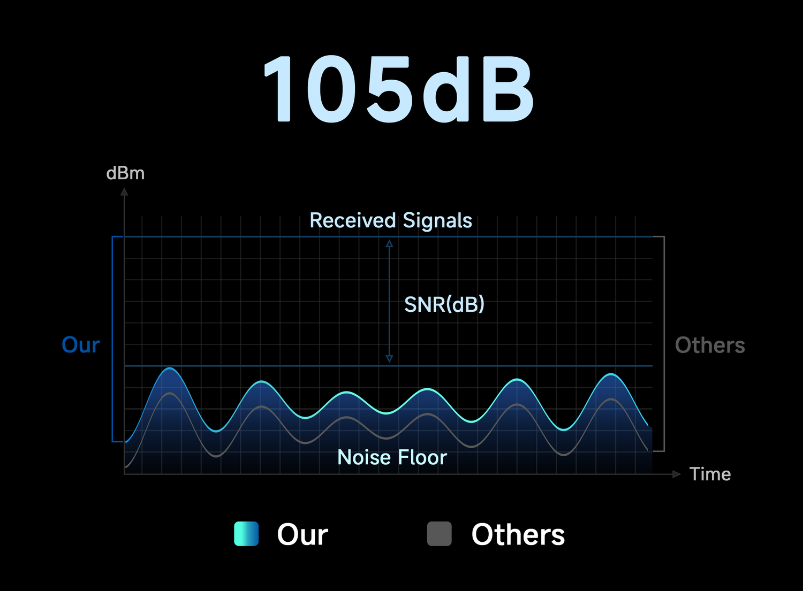Click the arrowhead atop the dBm axis
803x591 pixels.
[124, 191]
